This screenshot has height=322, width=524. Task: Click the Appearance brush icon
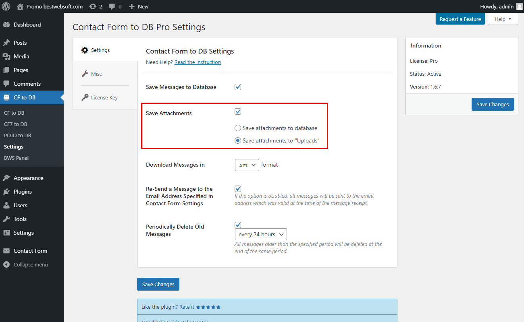[6, 178]
